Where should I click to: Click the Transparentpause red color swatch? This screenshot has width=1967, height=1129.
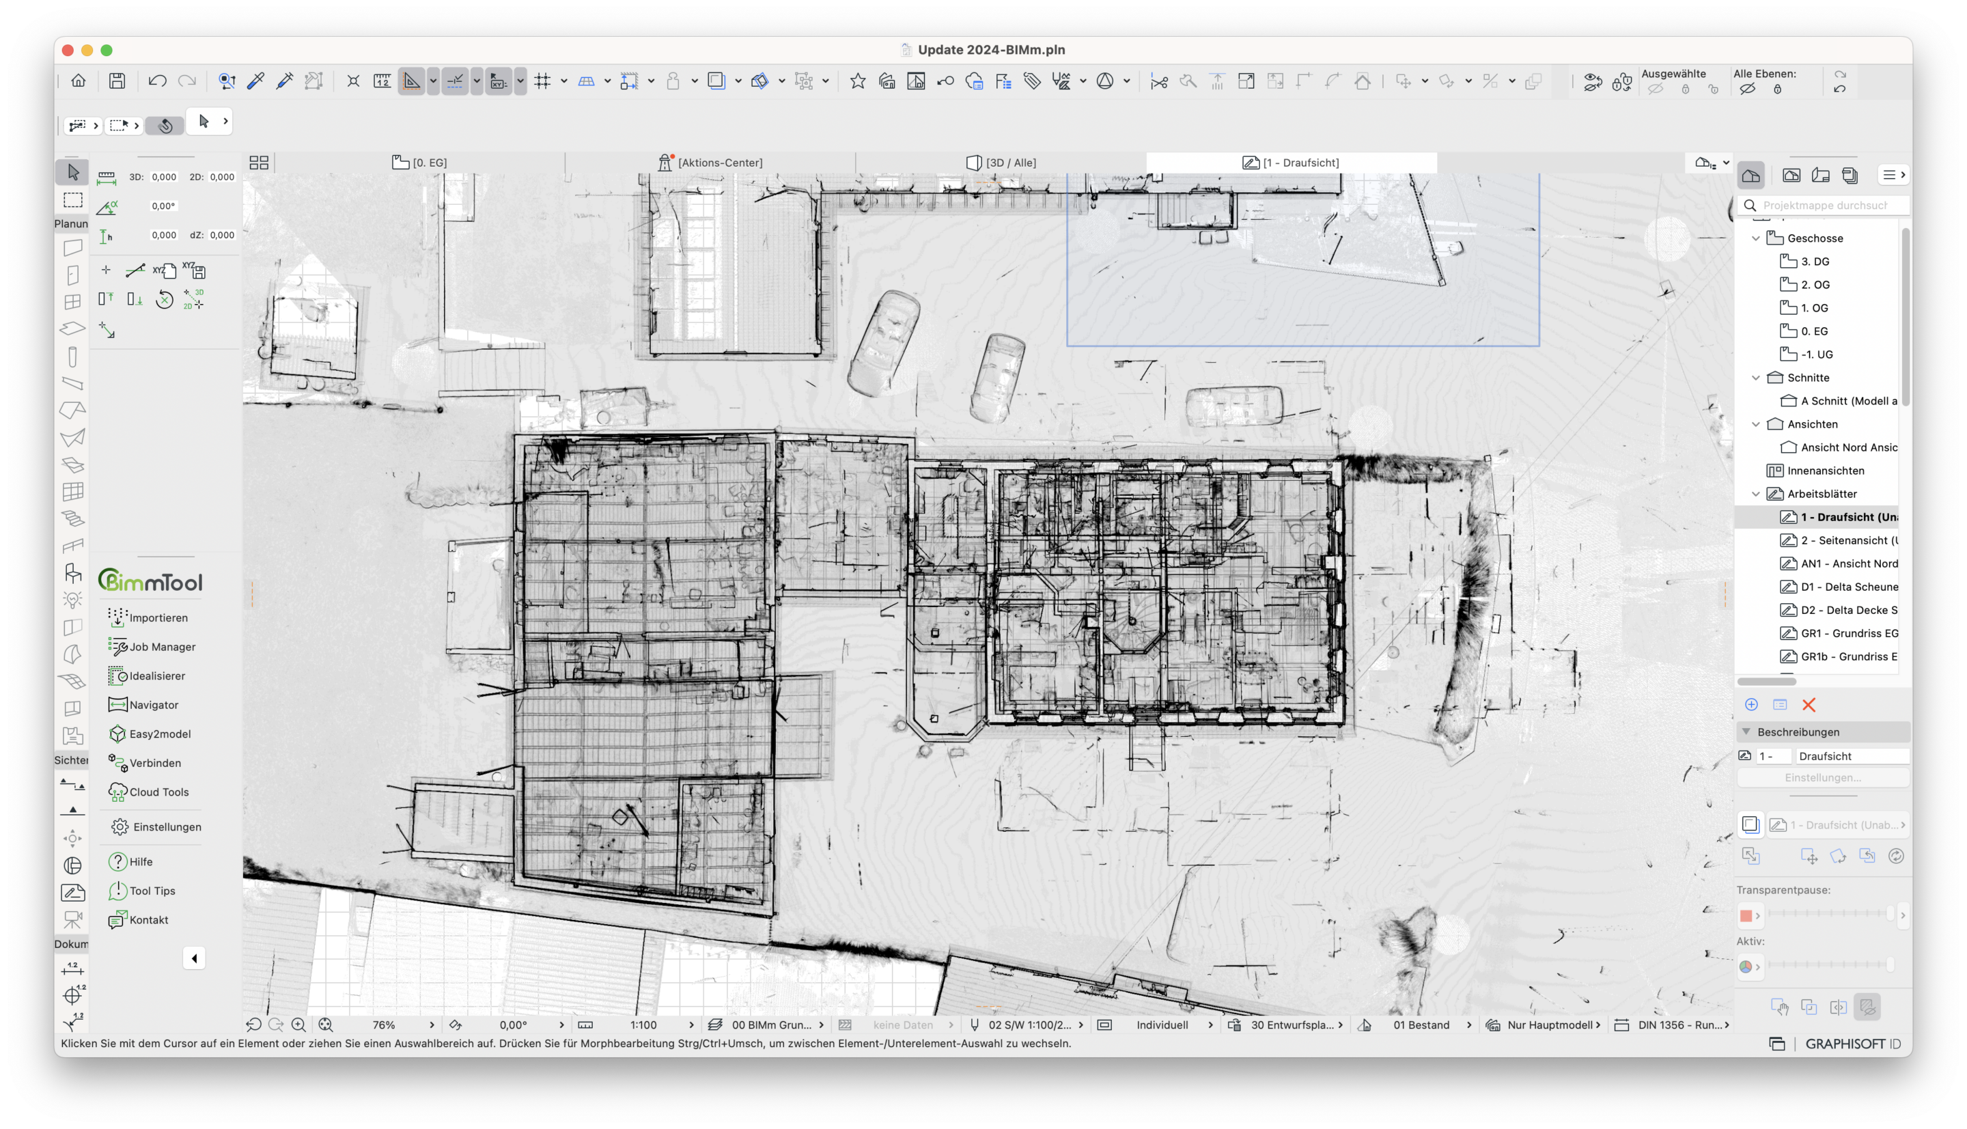(1746, 915)
